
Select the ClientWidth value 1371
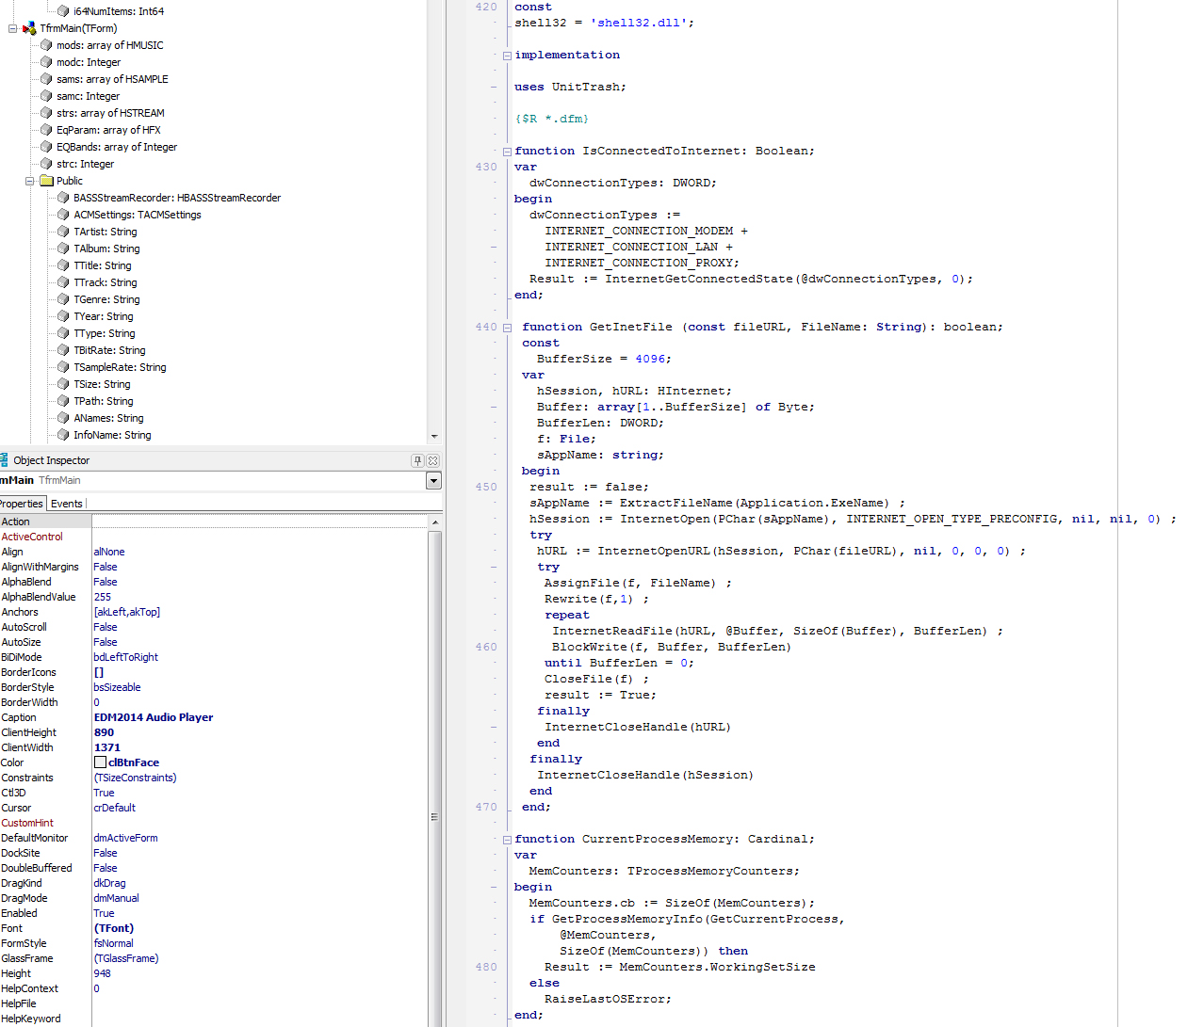[x=107, y=747]
